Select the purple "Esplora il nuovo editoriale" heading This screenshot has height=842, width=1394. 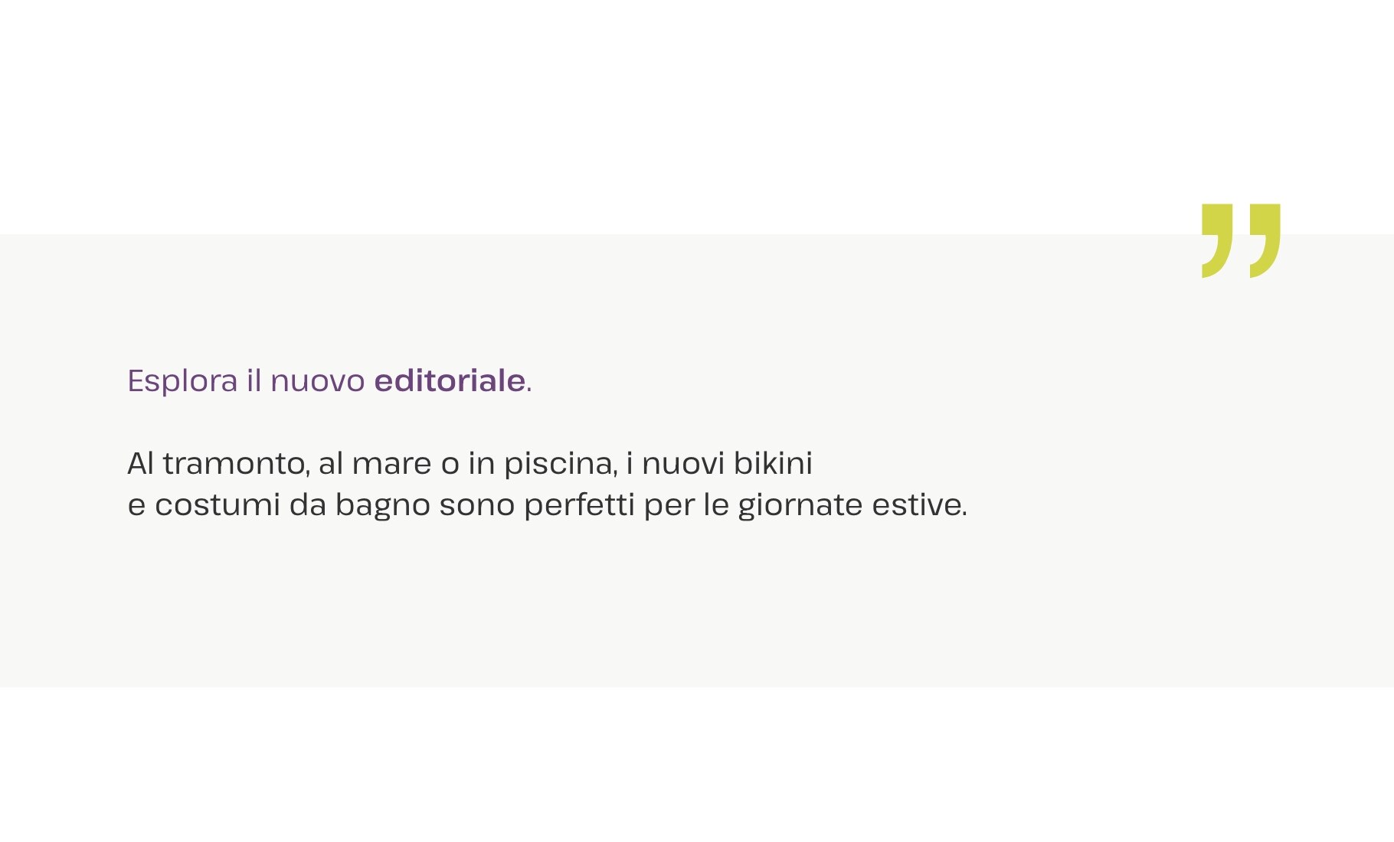pyautogui.click(x=329, y=381)
